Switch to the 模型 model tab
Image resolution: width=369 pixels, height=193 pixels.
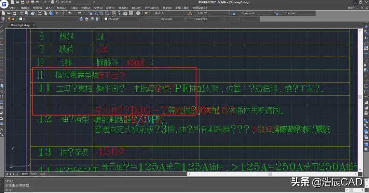tap(25, 174)
